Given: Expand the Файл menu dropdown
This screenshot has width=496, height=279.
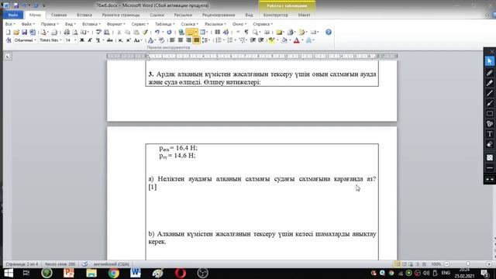Looking at the screenshot, I should [x=28, y=24].
